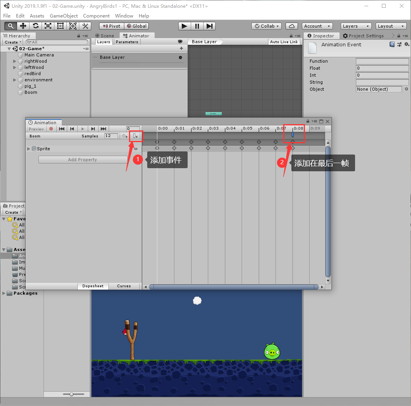Viewport: 411px width, 406px height.
Task: Play the animation clip
Action: (83, 129)
